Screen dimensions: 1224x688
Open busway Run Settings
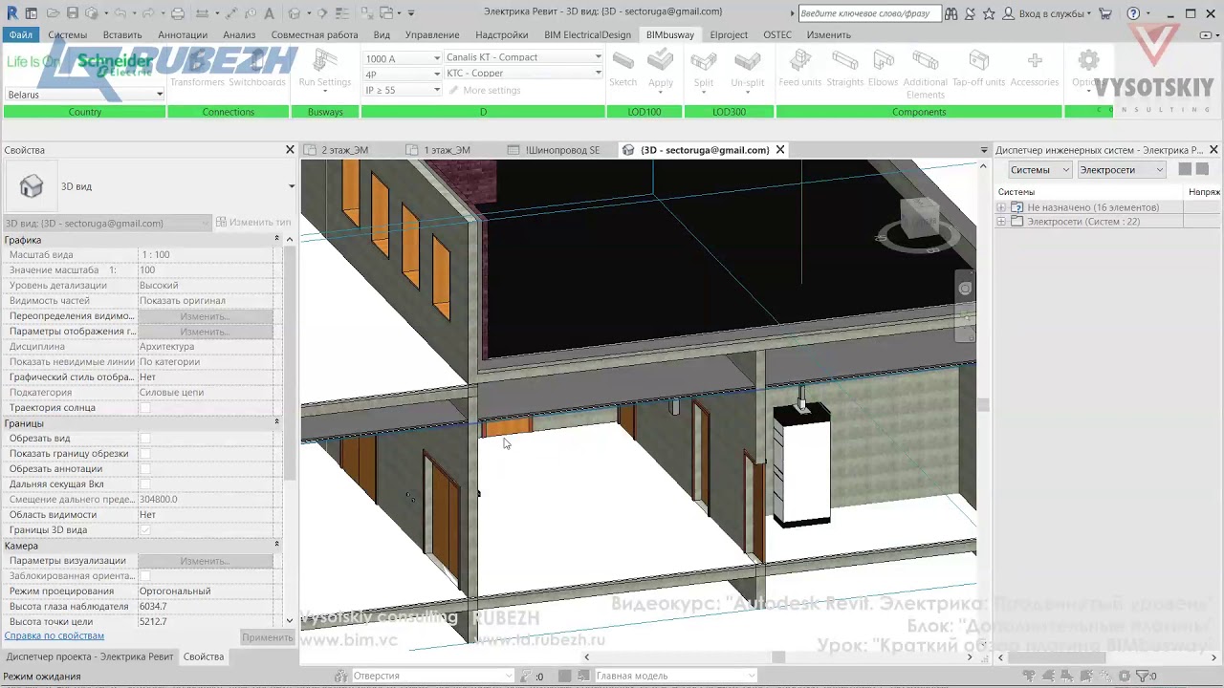[x=325, y=70]
